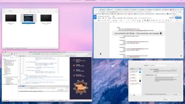Screen dimensions: 185x104
Task: Expand Java Resources node in Project Explorer
Action: (4, 63)
